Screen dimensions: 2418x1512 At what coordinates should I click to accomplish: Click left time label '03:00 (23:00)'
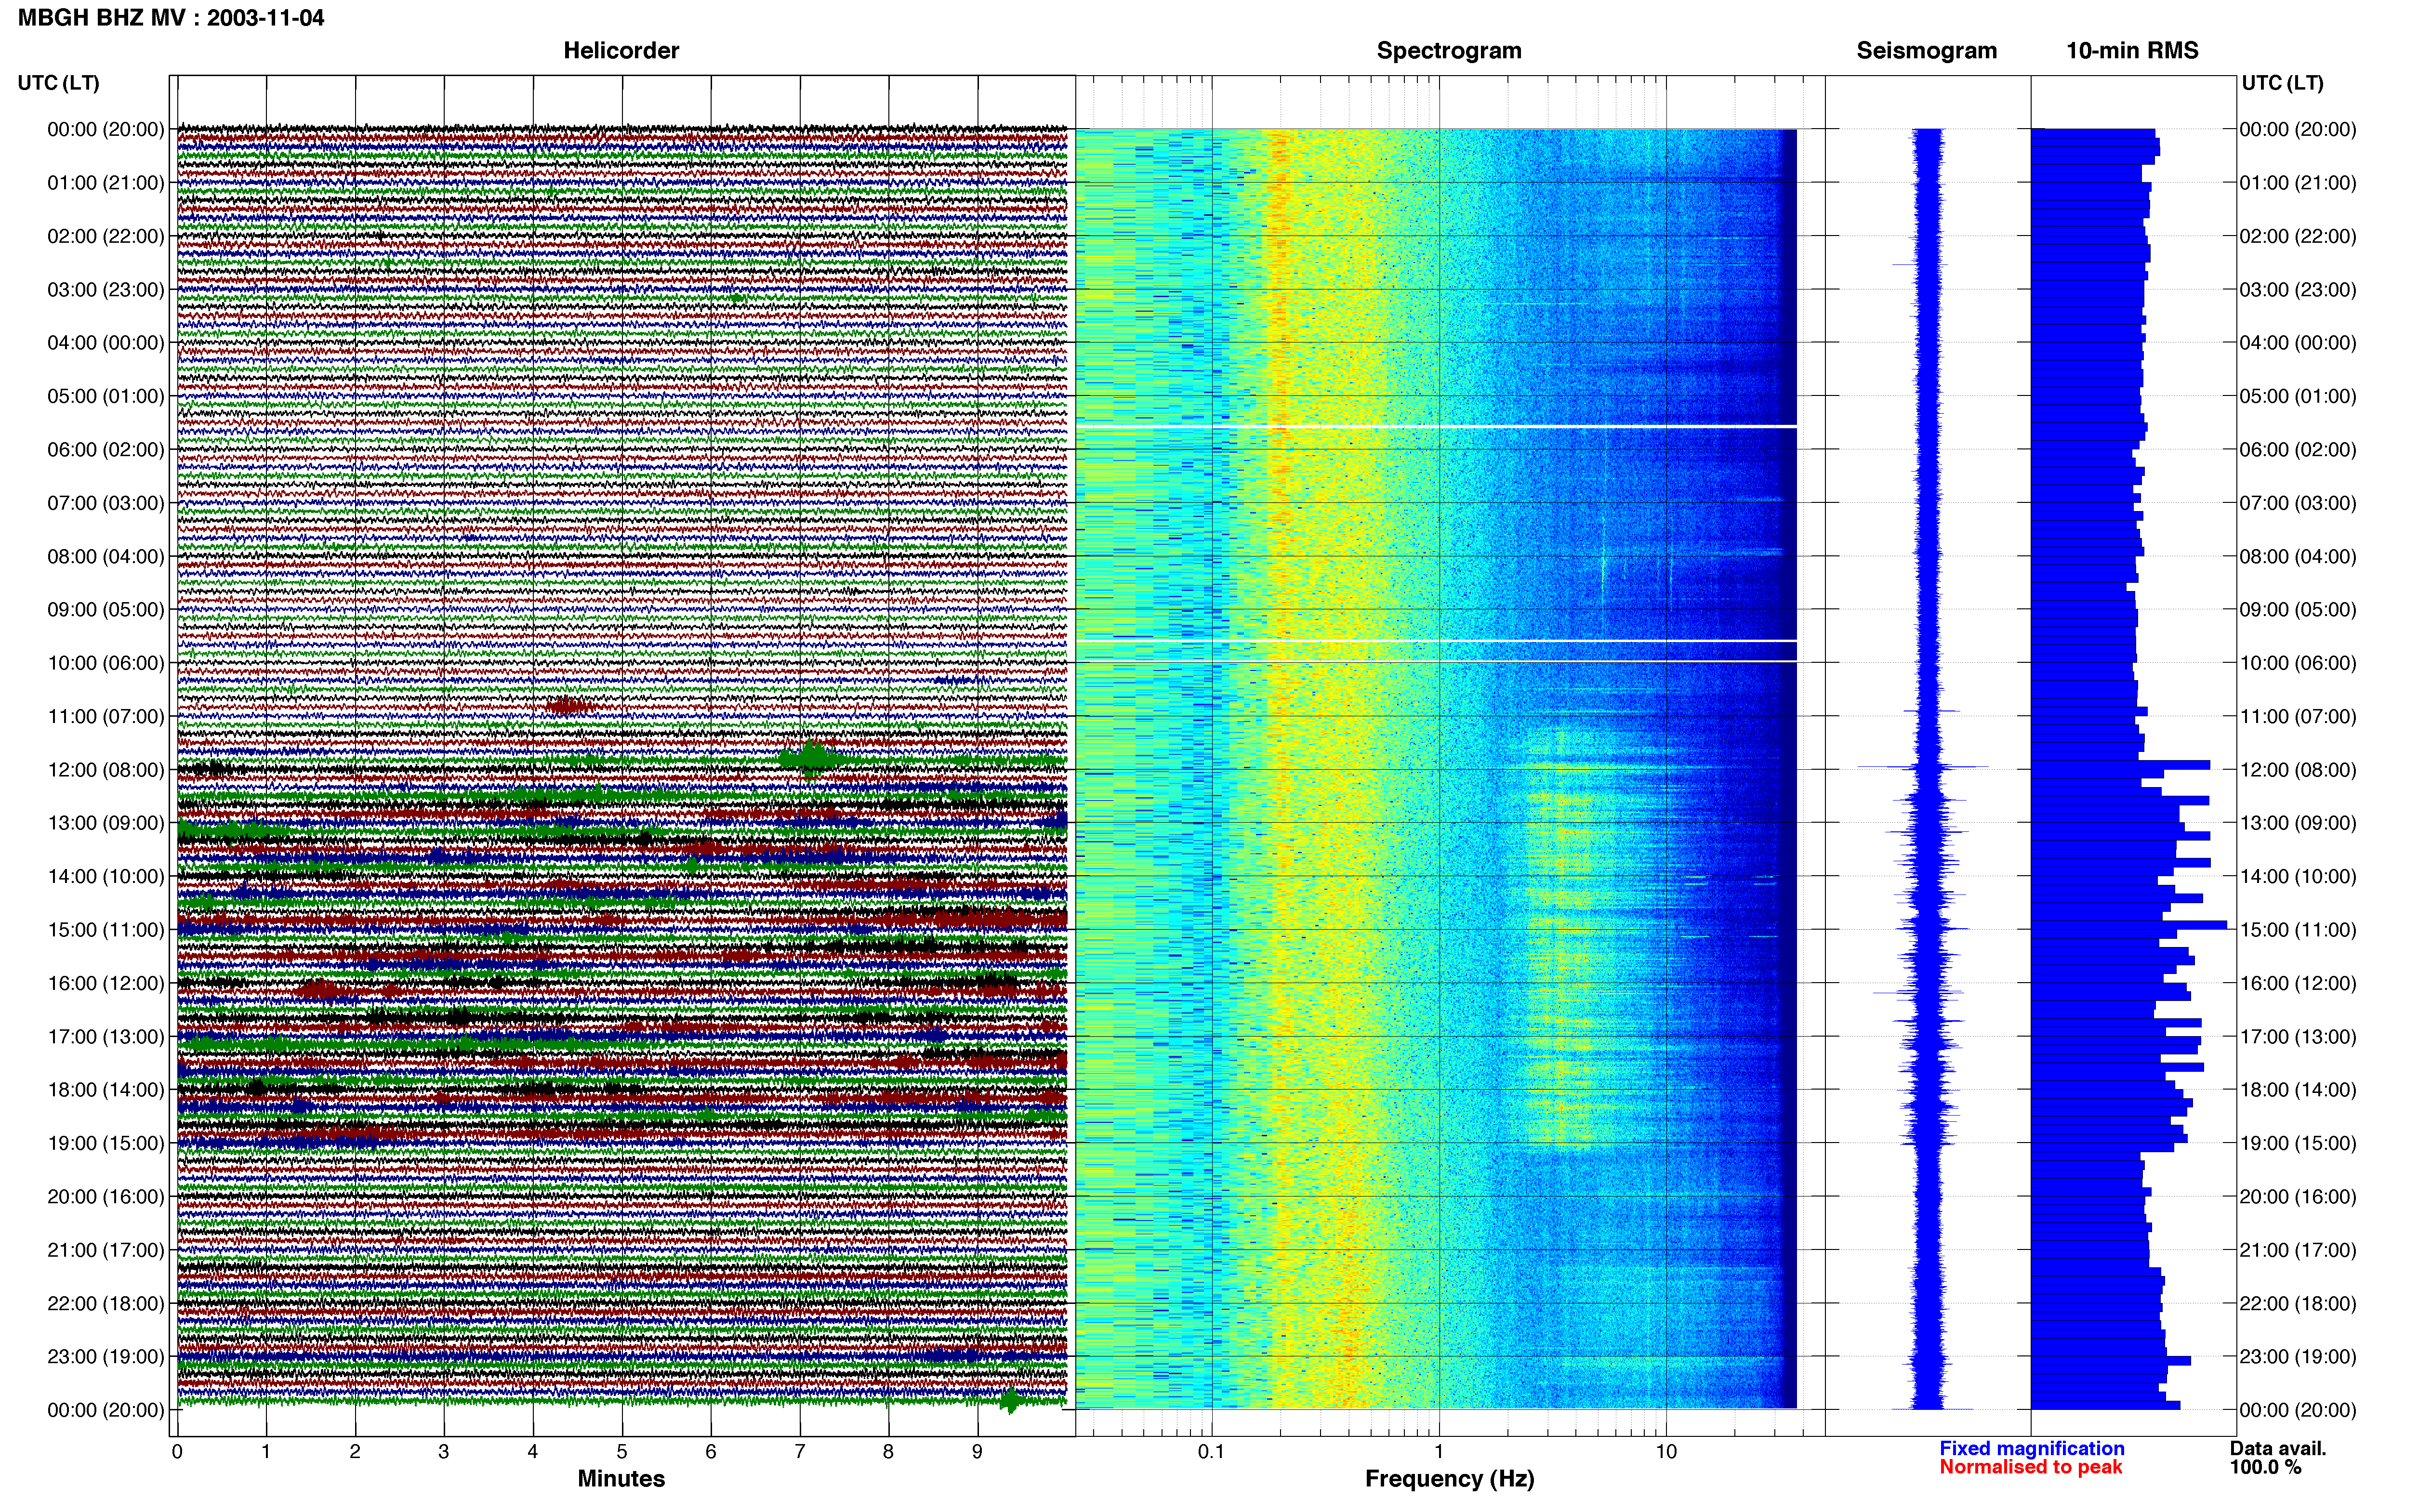pyautogui.click(x=106, y=289)
